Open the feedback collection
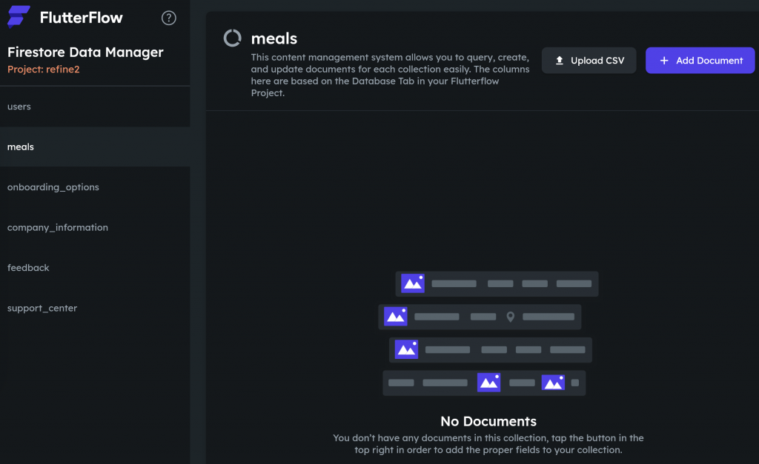The image size is (759, 464). (x=95, y=268)
